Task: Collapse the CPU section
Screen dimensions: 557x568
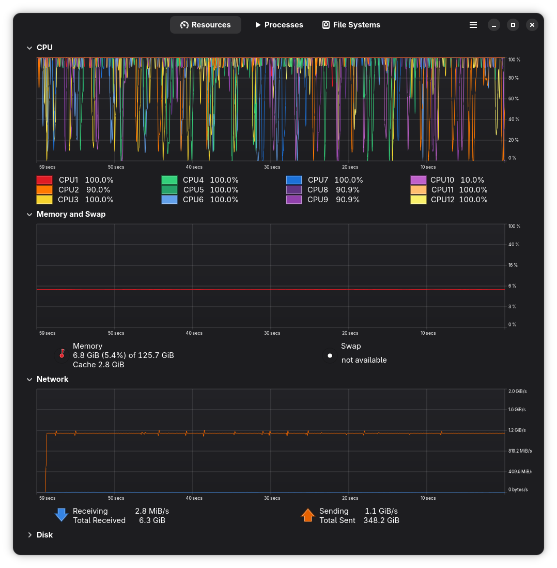Action: 29,48
